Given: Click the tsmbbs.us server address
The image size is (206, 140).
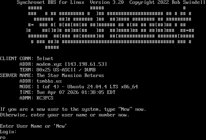Looking at the screenshot, I should tap(49, 81).
